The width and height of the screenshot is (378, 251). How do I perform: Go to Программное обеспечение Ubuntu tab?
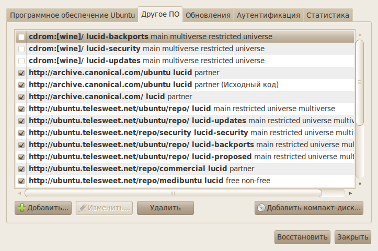coord(72,15)
